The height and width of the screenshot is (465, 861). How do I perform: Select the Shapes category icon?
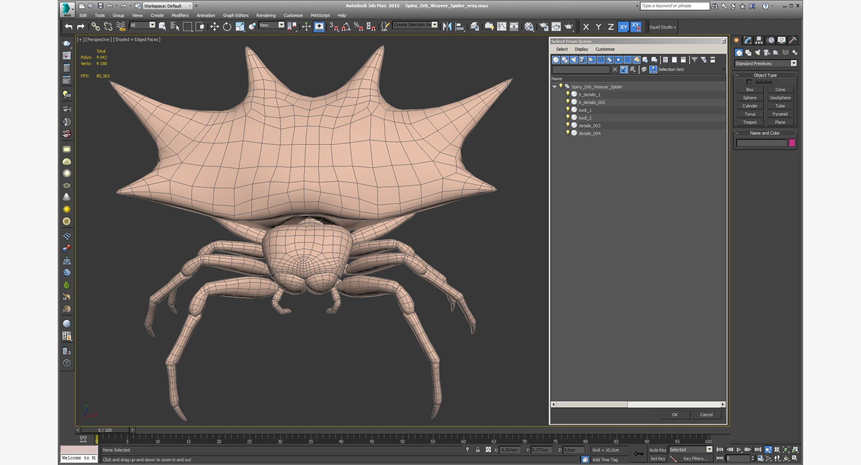(x=748, y=52)
